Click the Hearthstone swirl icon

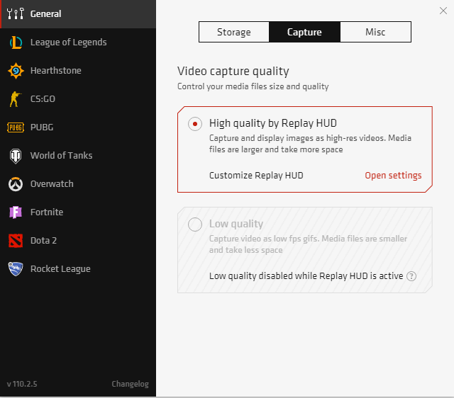[x=16, y=71]
